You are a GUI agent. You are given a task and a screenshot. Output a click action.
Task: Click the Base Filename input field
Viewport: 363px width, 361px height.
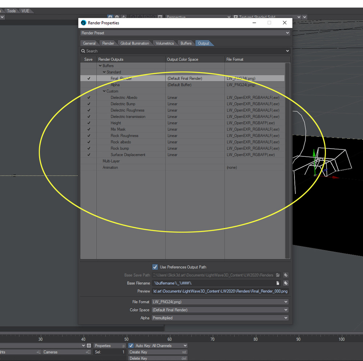click(214, 283)
